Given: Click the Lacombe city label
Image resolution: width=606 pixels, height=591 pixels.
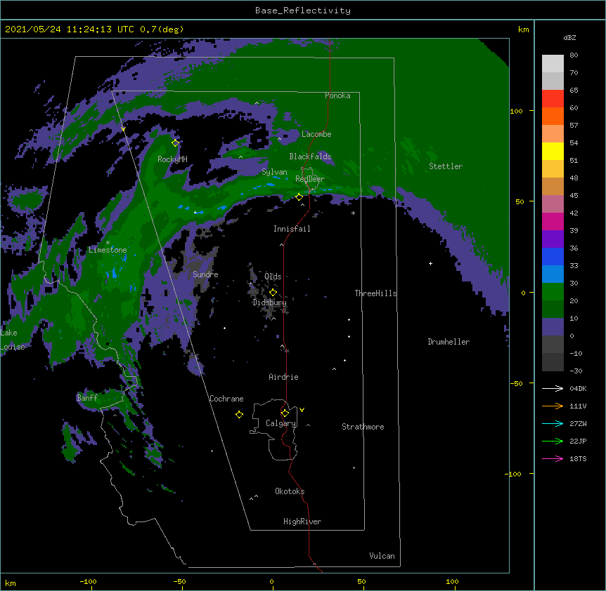Looking at the screenshot, I should (316, 134).
